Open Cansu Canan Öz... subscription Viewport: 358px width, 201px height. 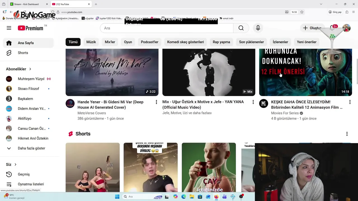pyautogui.click(x=28, y=128)
